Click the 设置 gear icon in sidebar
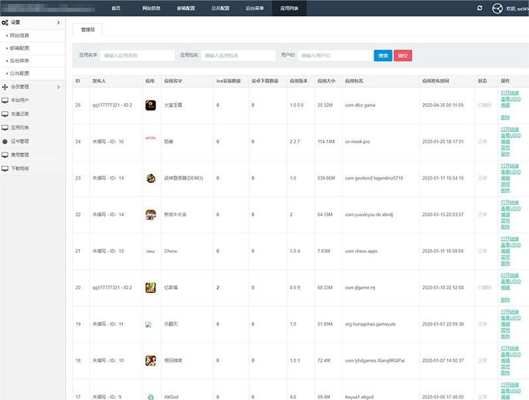Screen dimensions: 529x400 click(5, 22)
